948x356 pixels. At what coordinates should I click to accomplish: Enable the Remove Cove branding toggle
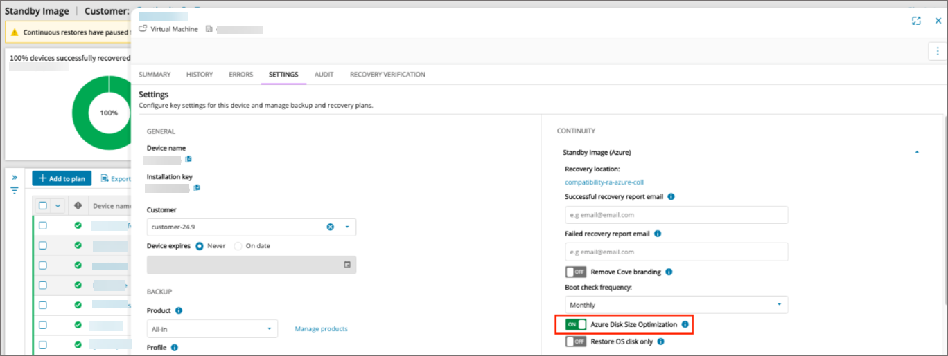[576, 272]
